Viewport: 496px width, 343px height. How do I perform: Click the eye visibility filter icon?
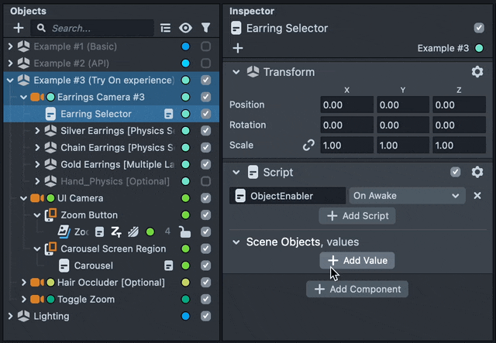pyautogui.click(x=185, y=28)
